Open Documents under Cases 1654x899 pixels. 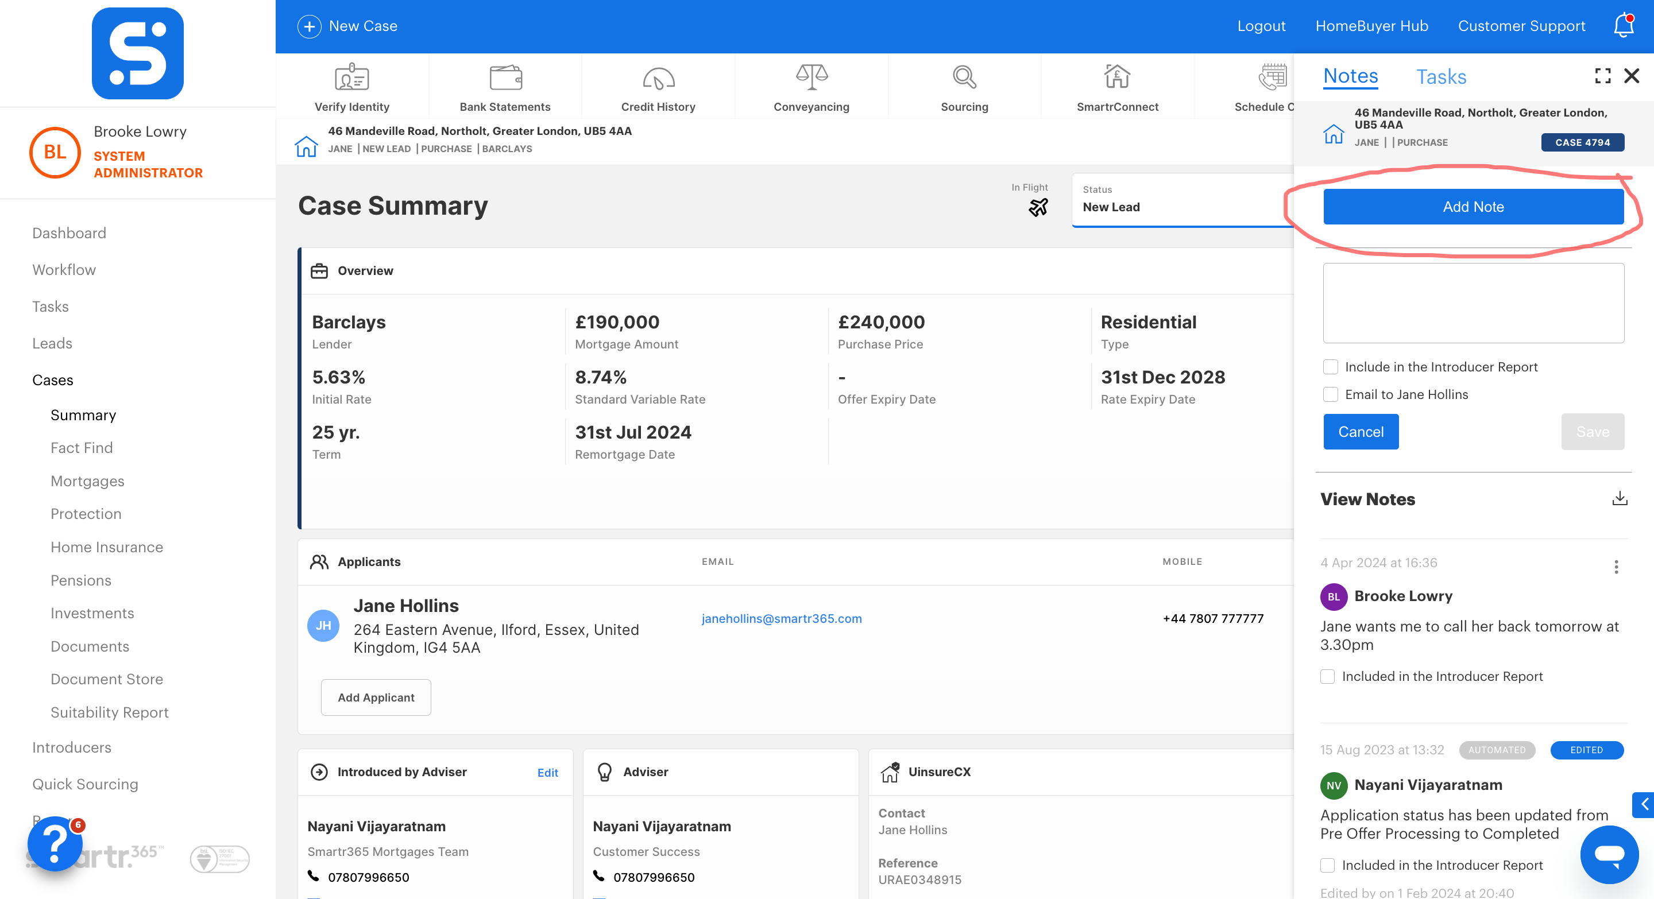90,647
